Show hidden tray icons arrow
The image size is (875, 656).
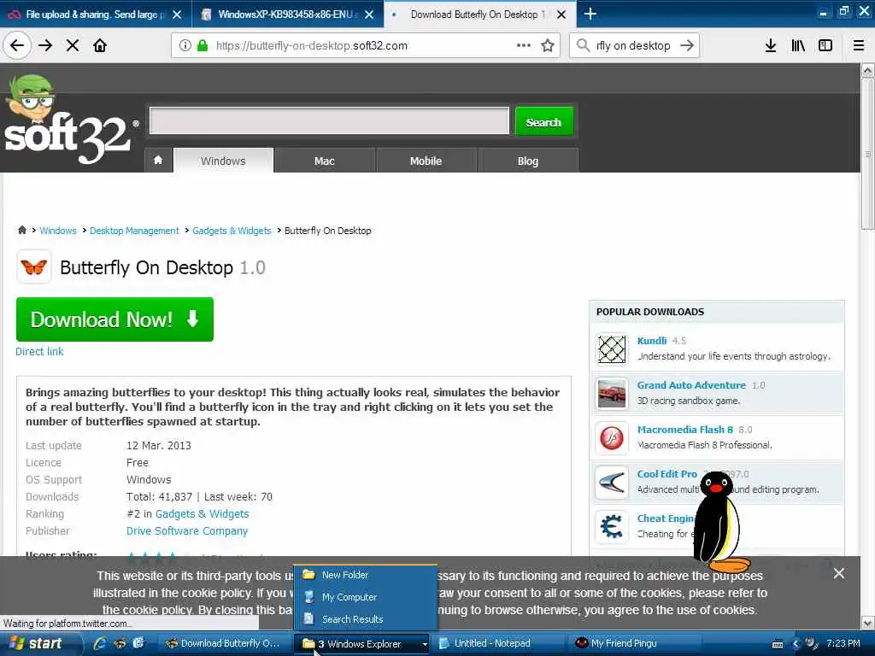(x=796, y=644)
